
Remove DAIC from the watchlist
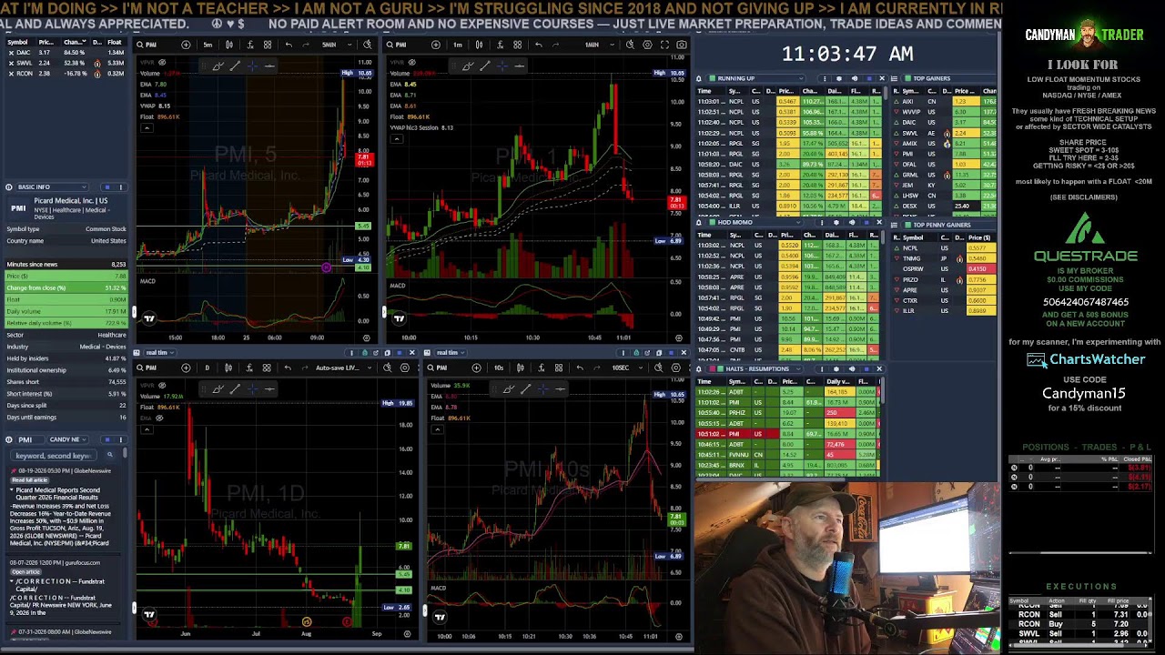[11, 53]
